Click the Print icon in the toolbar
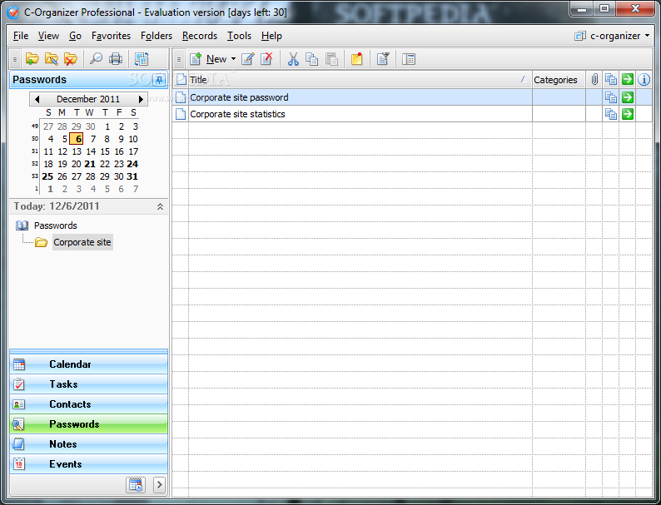Viewport: 661px width, 505px height. point(116,59)
